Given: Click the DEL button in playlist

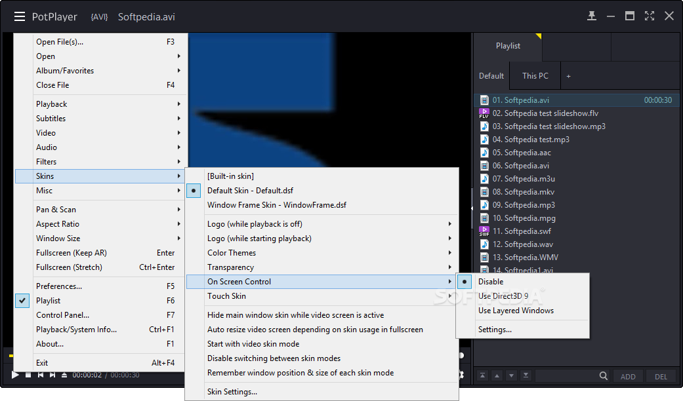Looking at the screenshot, I should click(x=661, y=377).
